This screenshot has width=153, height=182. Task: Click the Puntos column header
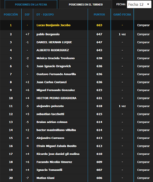(99, 14)
